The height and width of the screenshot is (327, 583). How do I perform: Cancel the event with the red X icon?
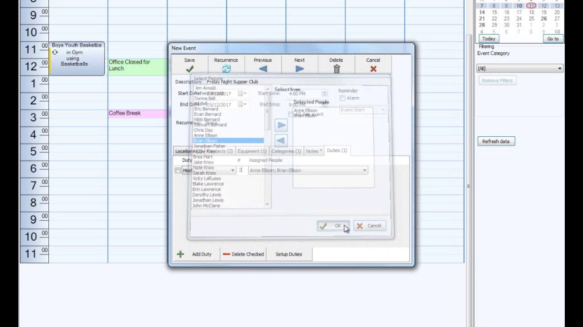tap(373, 69)
